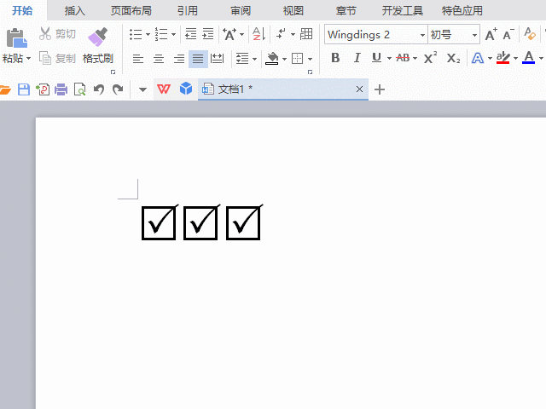Save document with floppy disk icon
This screenshot has width=546, height=409.
click(x=24, y=89)
